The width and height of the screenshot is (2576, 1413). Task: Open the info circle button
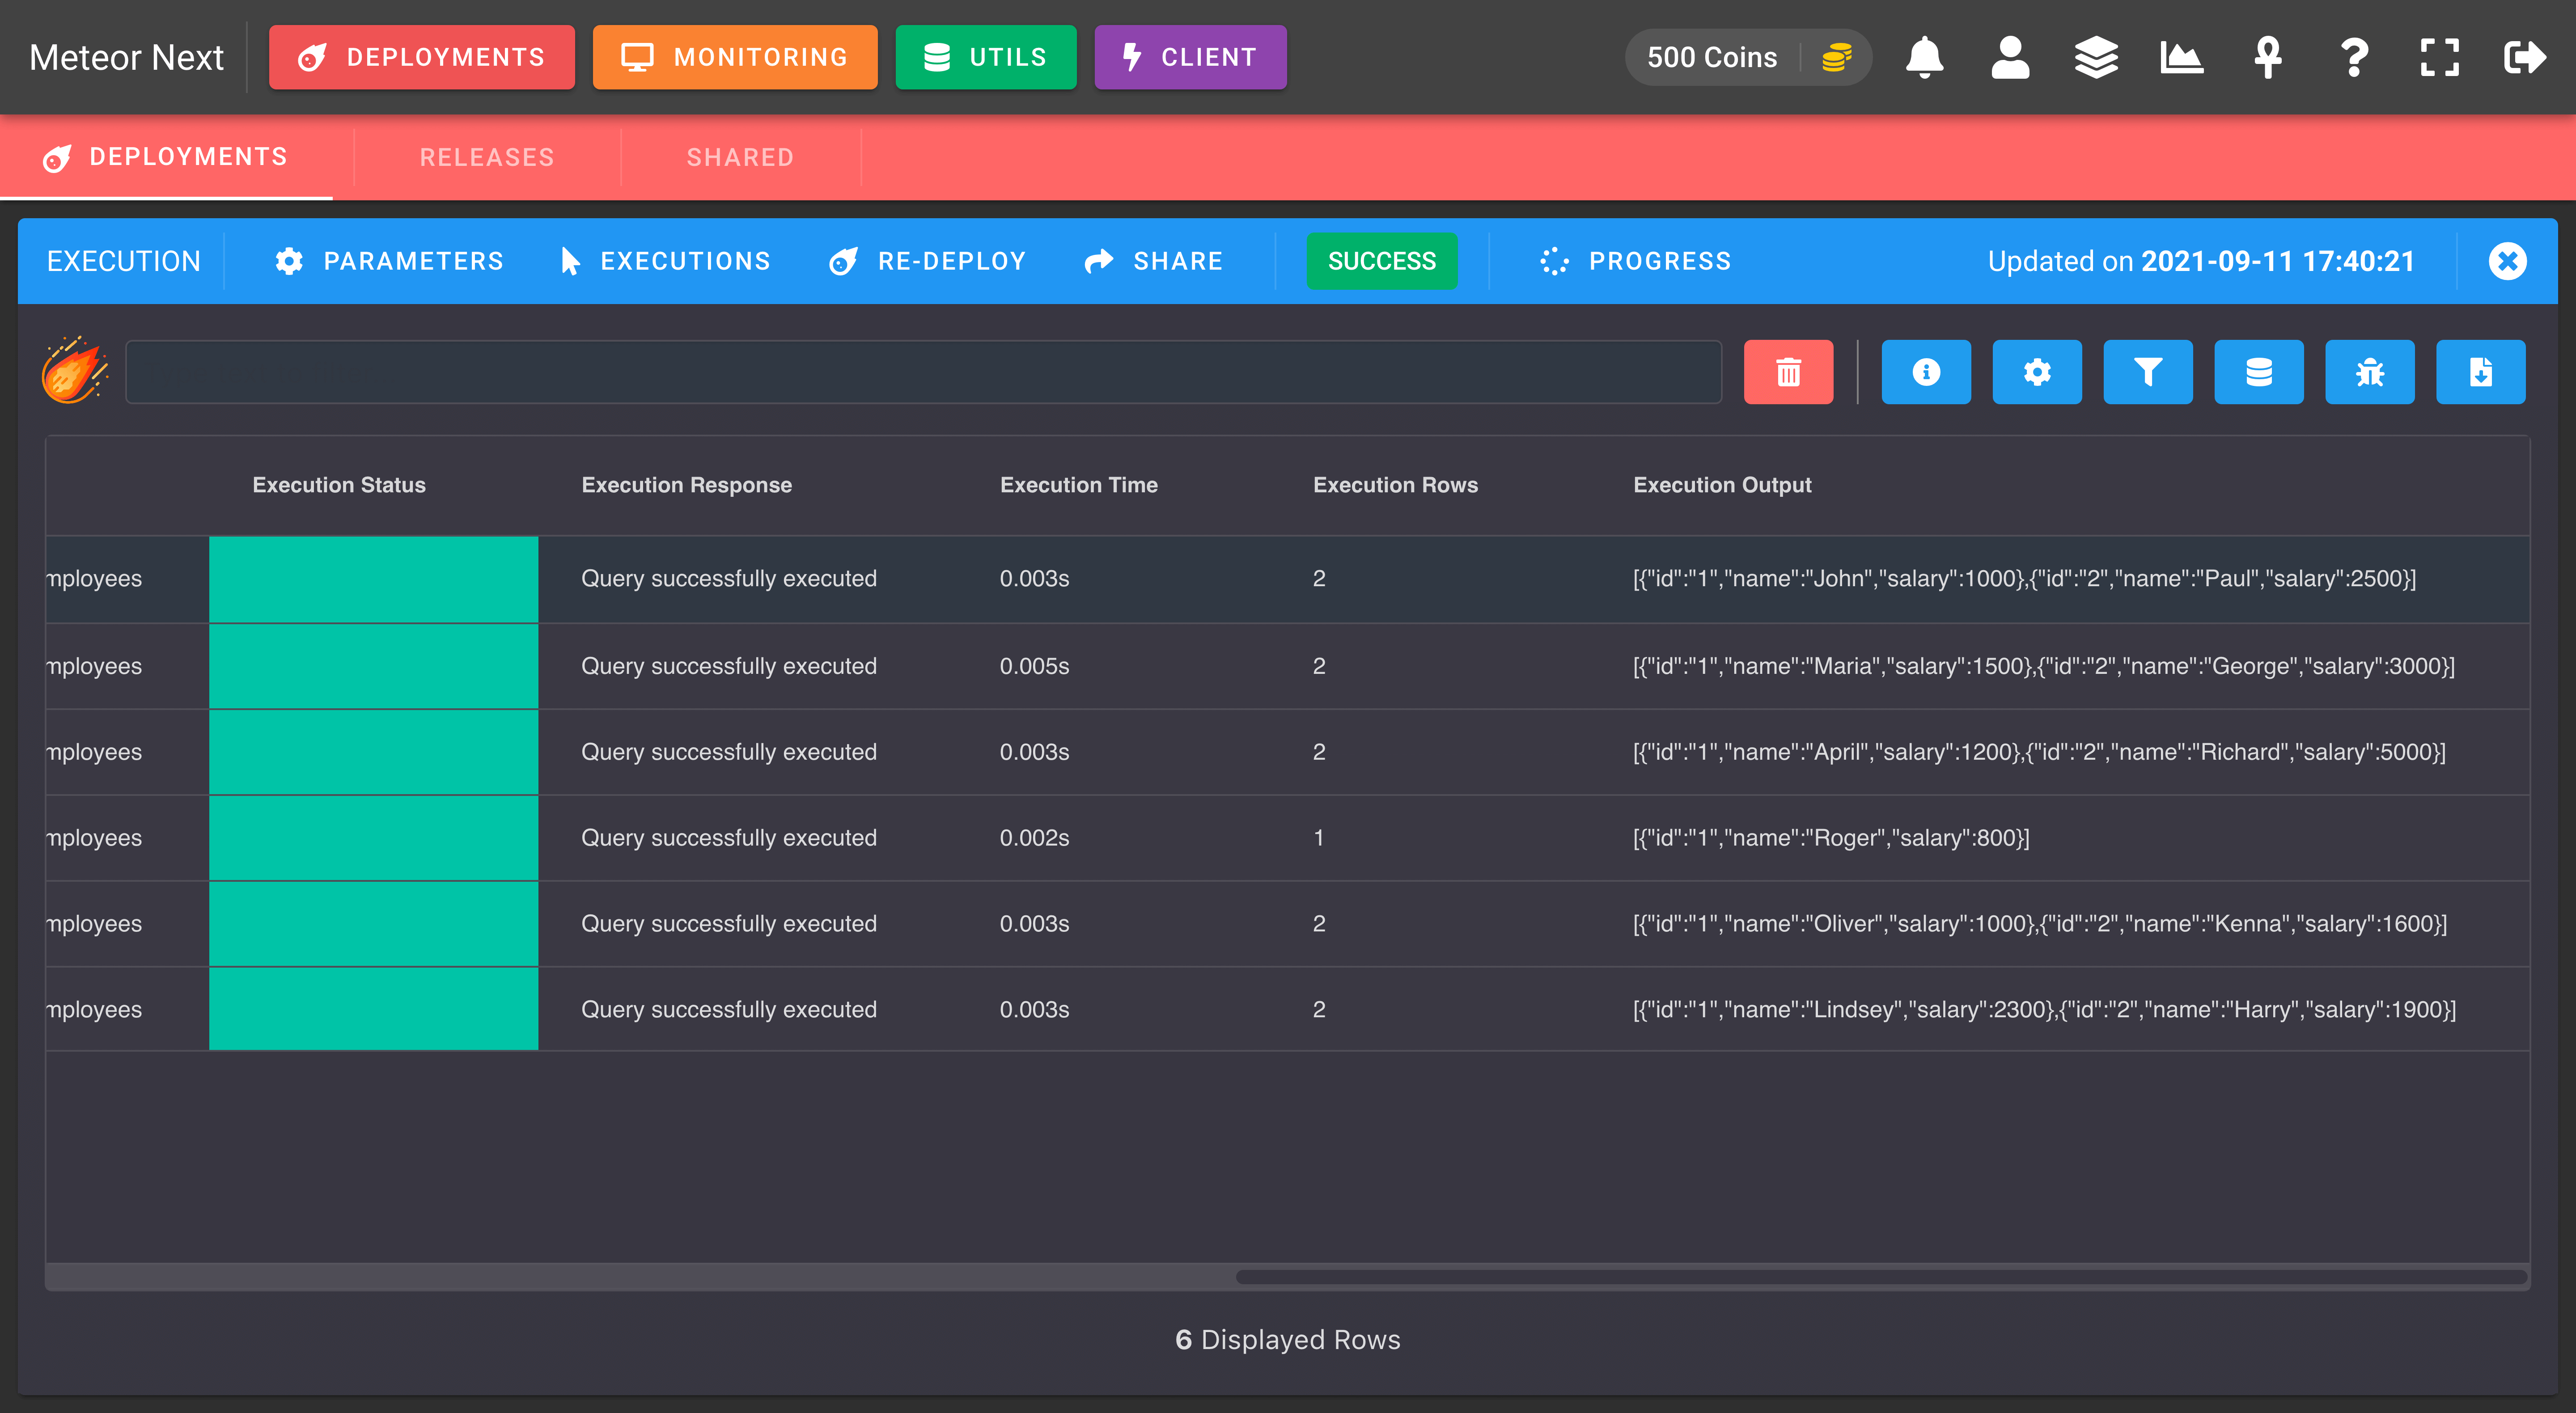click(1926, 372)
